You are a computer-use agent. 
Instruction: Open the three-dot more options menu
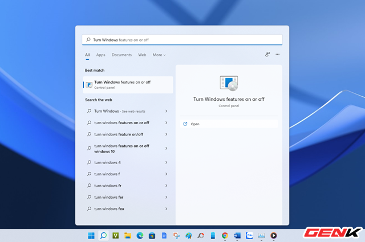click(x=278, y=54)
